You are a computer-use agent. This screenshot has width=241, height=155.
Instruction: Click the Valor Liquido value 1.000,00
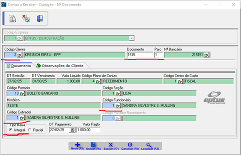coord(68,81)
